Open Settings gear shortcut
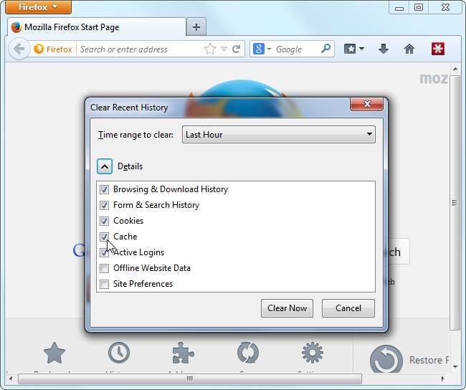 pos(313,353)
